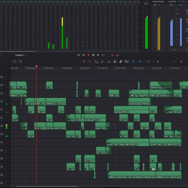Toggle the loop playback button
Image resolution: width=188 pixels, height=188 pixels.
(103, 55)
